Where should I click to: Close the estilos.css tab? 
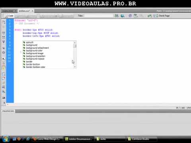(32, 11)
